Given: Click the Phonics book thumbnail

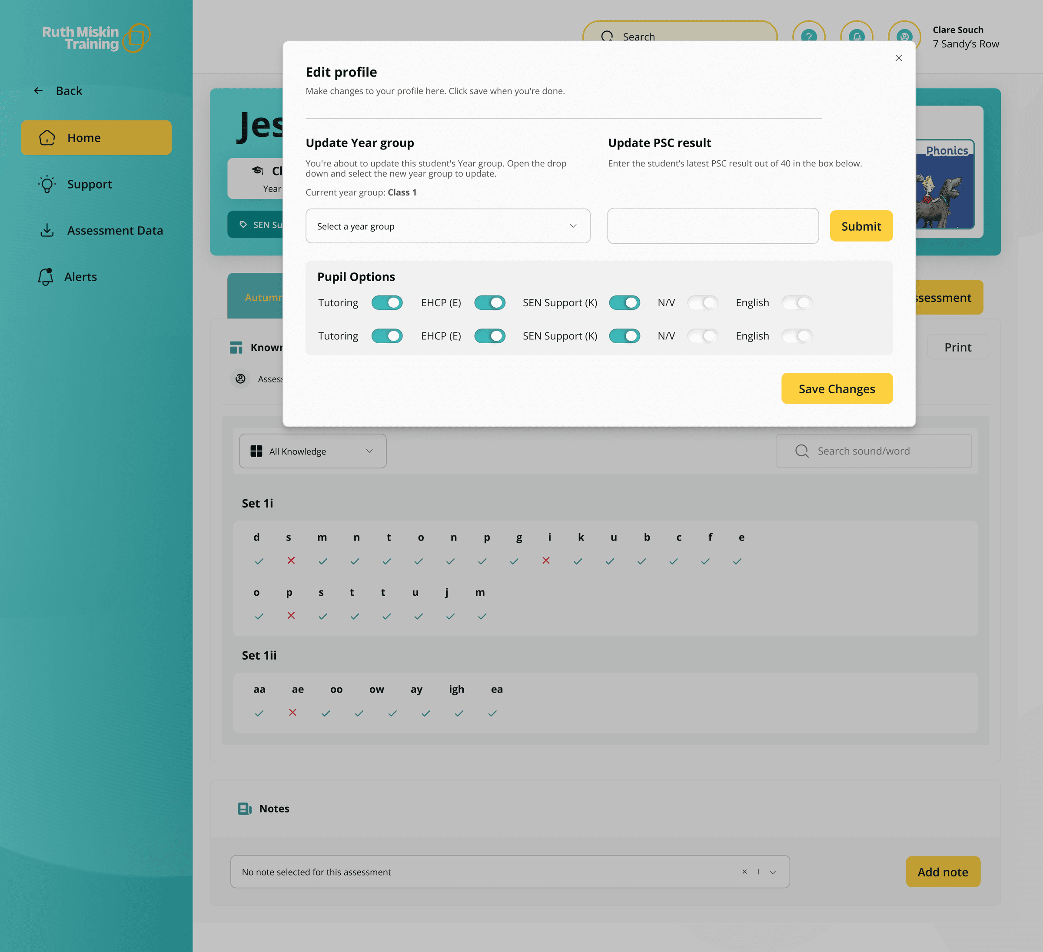Looking at the screenshot, I should tap(945, 184).
